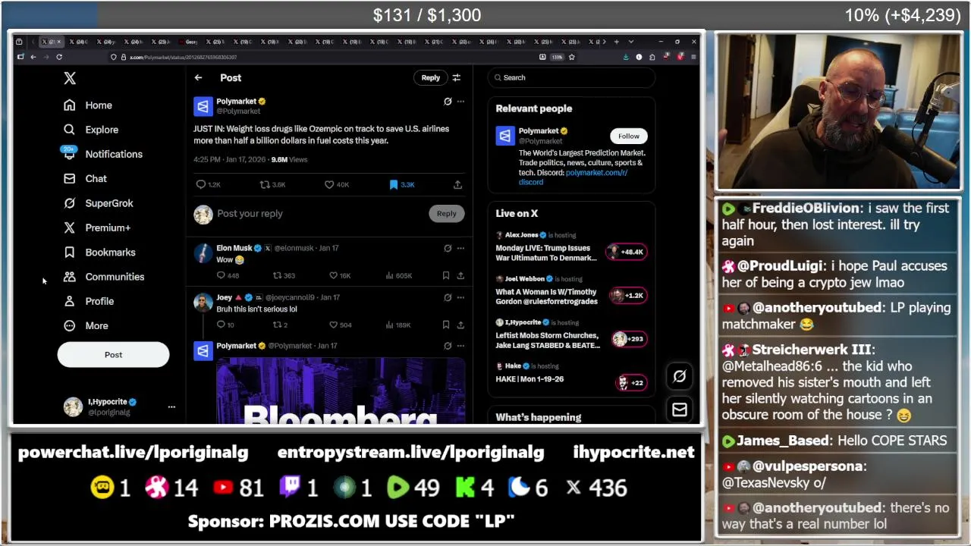Open Home in the X sidebar

click(x=89, y=105)
